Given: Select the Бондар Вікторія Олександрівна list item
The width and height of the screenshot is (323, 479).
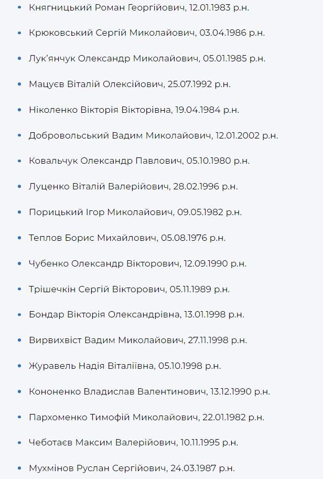Looking at the screenshot, I should [x=136, y=315].
